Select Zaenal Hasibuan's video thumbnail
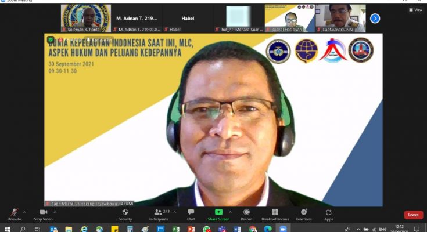This screenshot has height=232, width=427. pyautogui.click(x=290, y=18)
